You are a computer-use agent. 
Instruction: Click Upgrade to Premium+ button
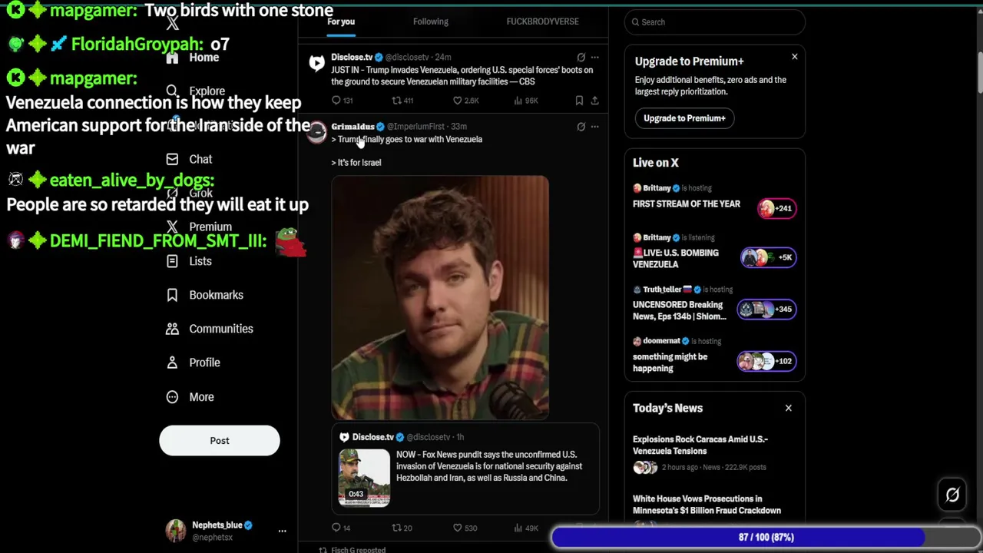coord(684,118)
